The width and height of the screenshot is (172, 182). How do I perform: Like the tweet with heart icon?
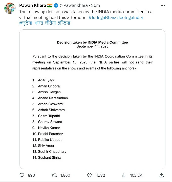point(89,175)
